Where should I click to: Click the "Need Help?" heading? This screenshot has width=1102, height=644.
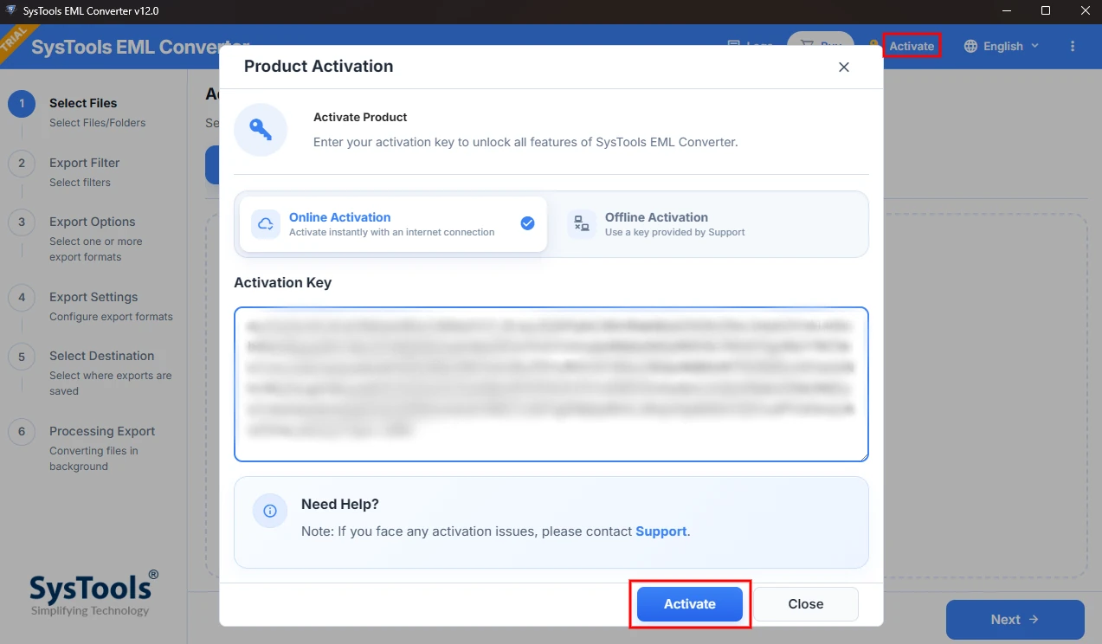pos(340,505)
